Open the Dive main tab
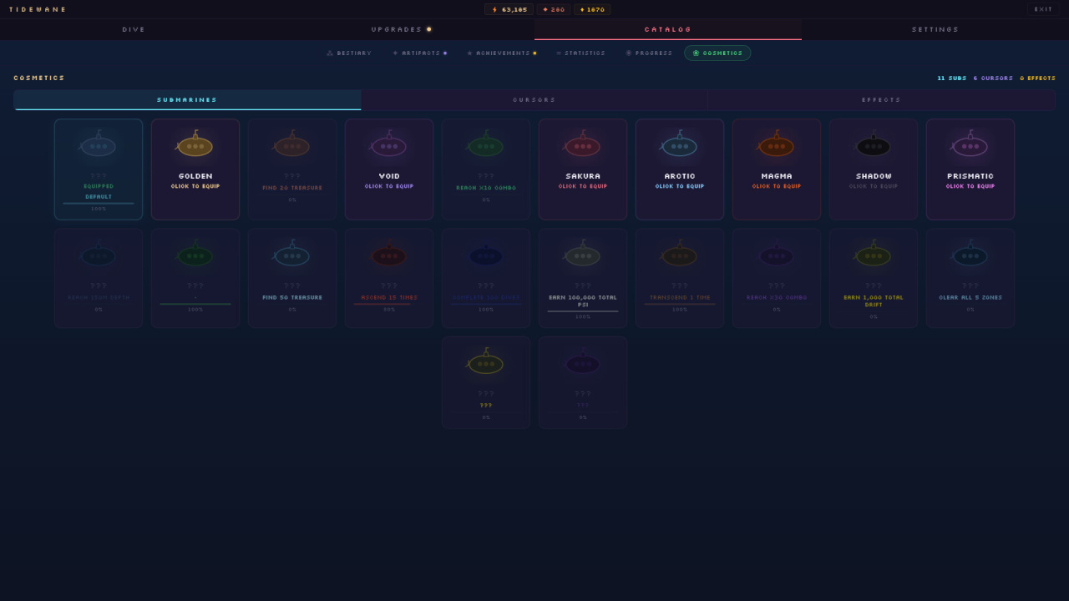This screenshot has height=601, width=1069. tap(134, 29)
